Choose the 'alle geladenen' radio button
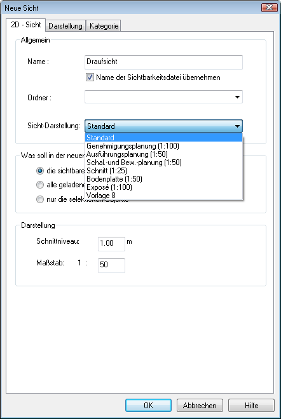Screen dimensions: 281x419 click(40, 185)
